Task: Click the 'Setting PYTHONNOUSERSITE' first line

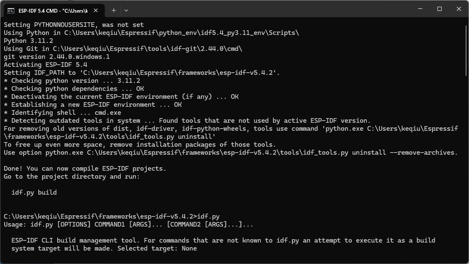Action: coord(74,25)
